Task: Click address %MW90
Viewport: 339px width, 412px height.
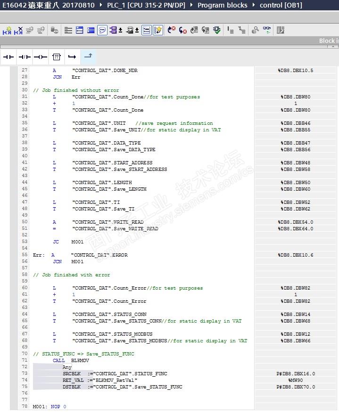Action: [x=296, y=380]
